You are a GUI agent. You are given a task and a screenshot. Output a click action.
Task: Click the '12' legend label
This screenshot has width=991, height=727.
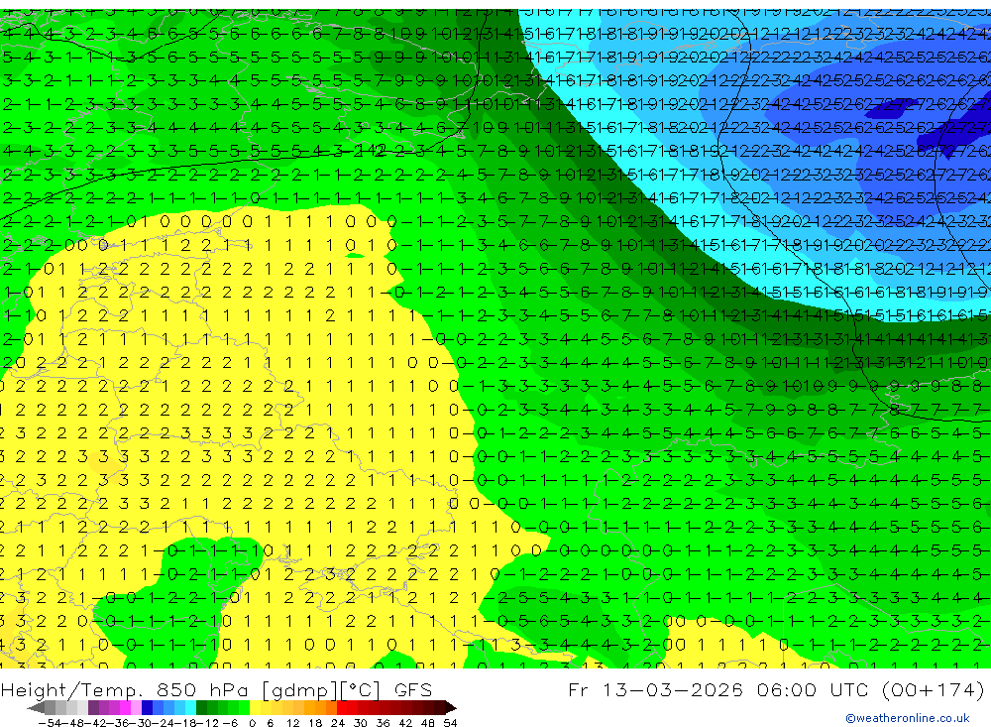[293, 723]
